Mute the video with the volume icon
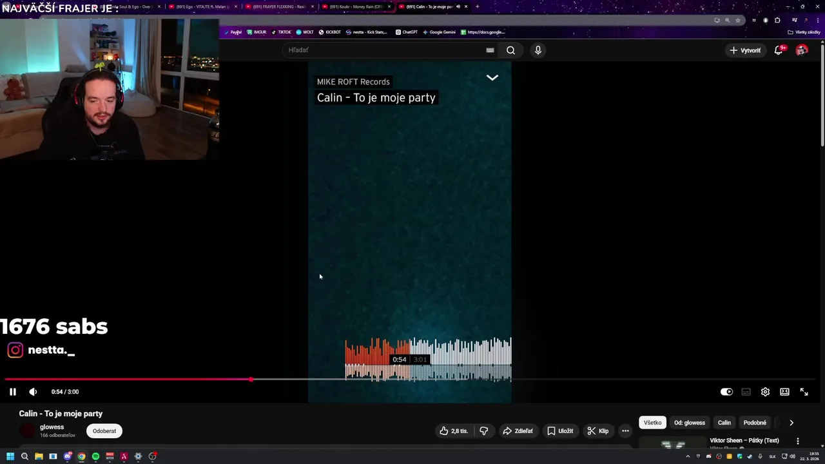Screen dimensions: 825x464 point(33,392)
